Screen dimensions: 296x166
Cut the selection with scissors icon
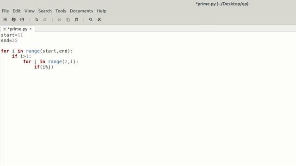tap(60, 19)
